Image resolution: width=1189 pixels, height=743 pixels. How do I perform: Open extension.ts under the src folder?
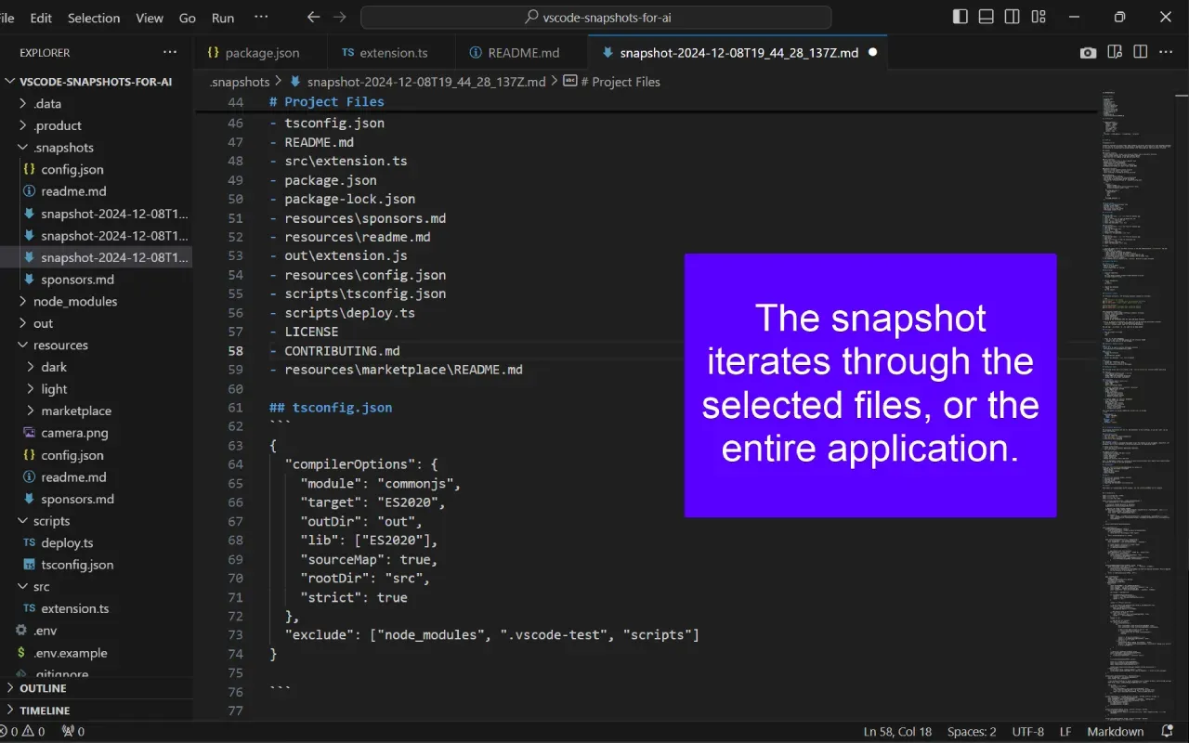pyautogui.click(x=74, y=608)
